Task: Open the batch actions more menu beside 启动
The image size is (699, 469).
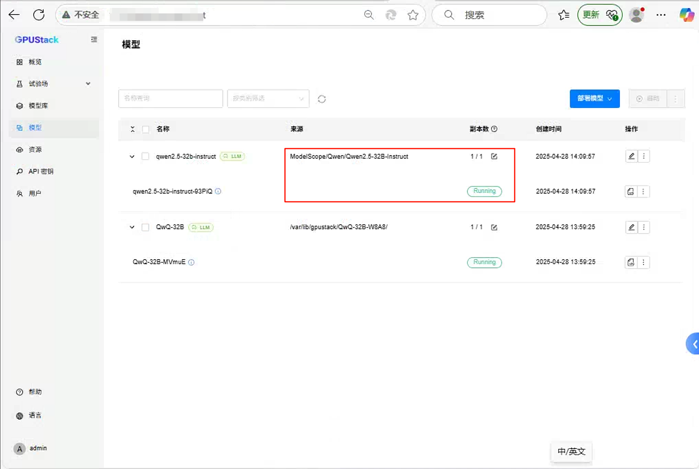Action: click(x=676, y=99)
